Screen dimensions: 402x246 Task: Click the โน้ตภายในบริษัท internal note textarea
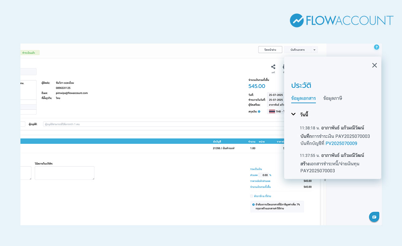coord(64,173)
